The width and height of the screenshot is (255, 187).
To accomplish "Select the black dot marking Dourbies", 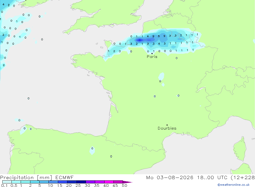I will coord(167,125).
